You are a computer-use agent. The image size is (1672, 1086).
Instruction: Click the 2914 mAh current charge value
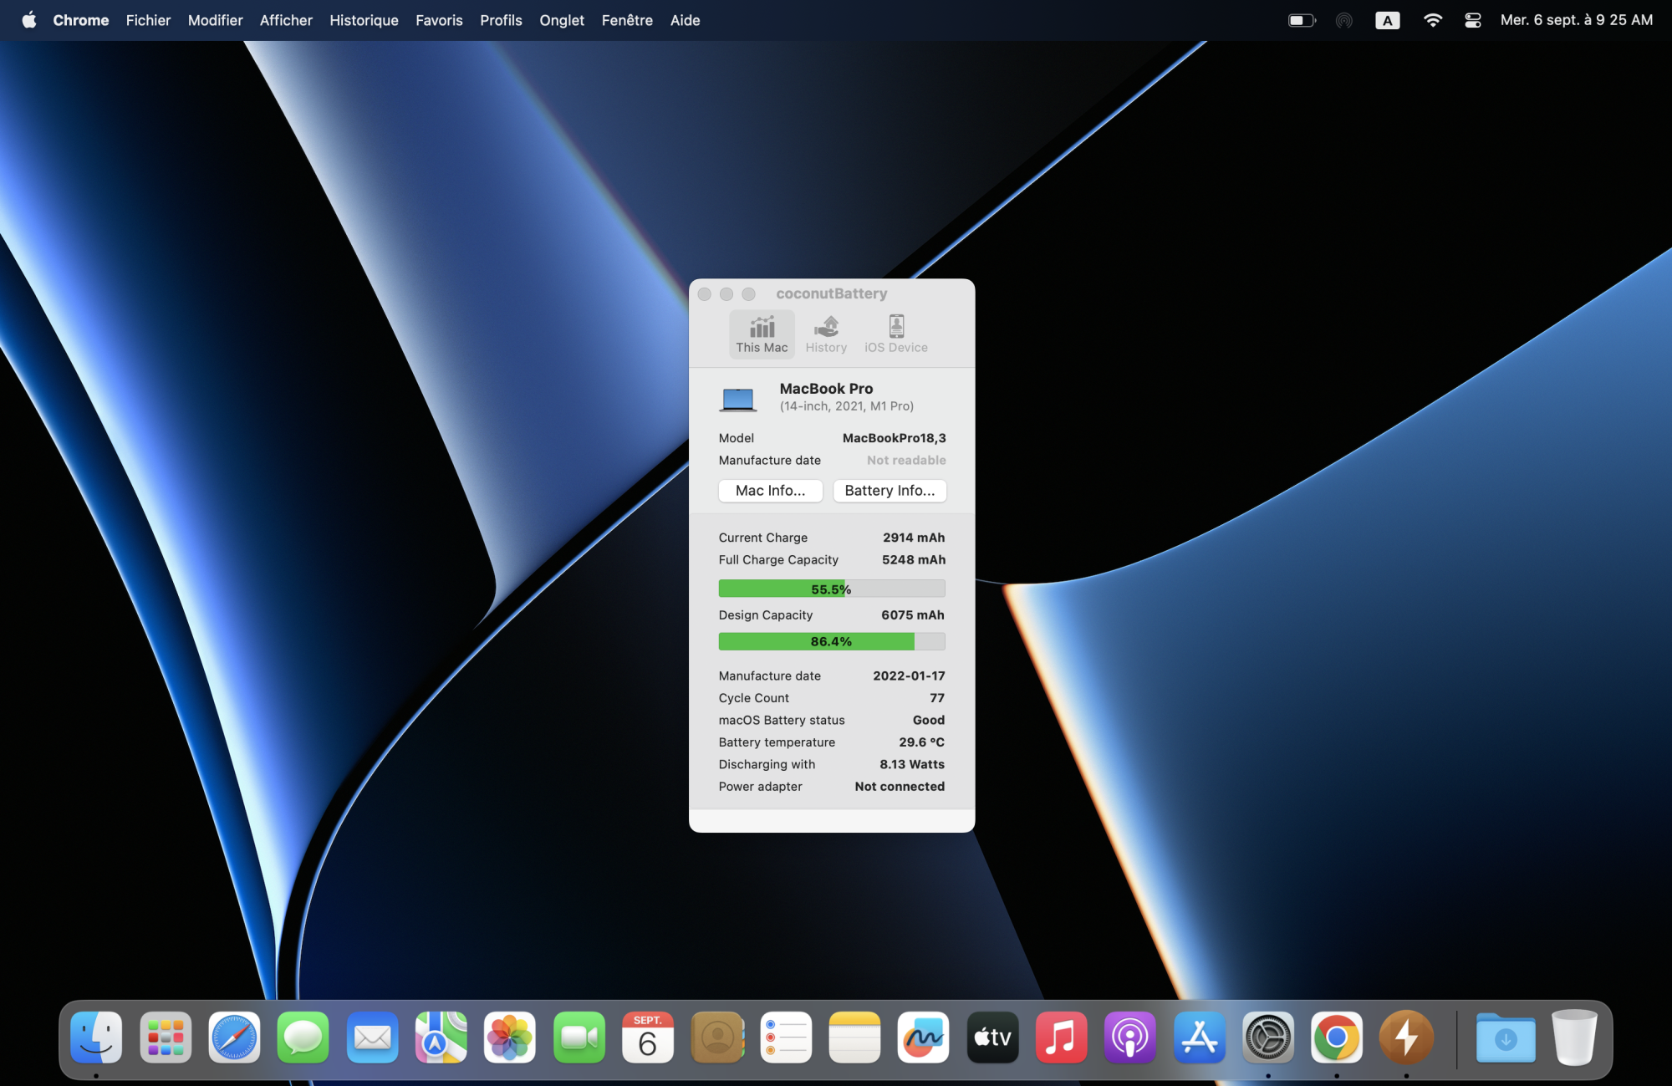pos(914,538)
